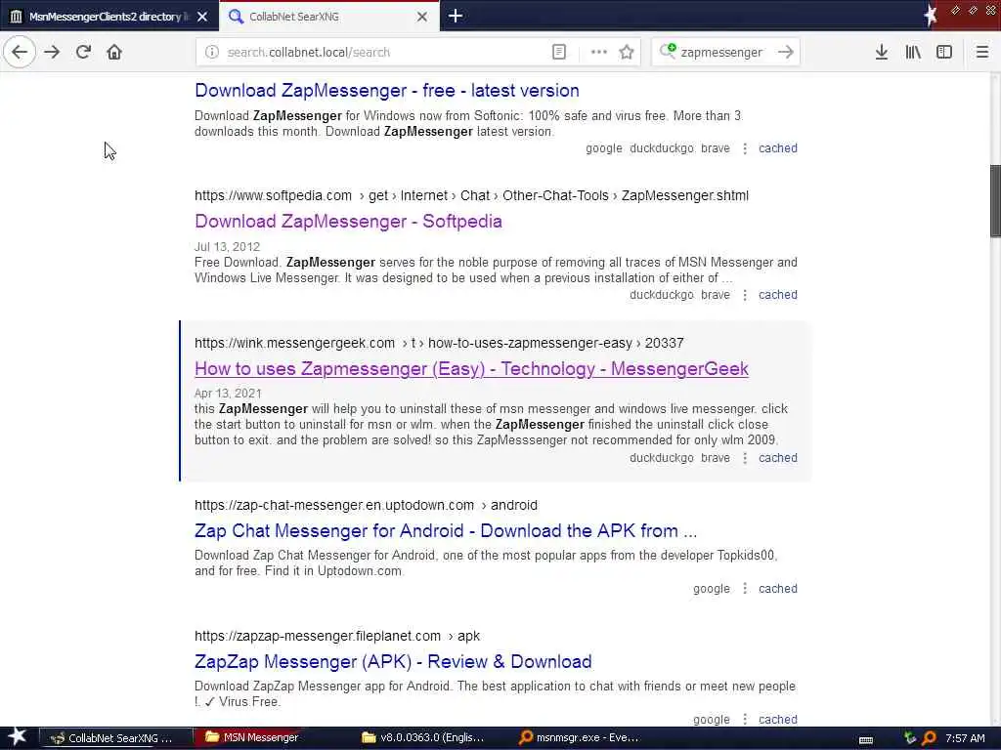The height and width of the screenshot is (750, 1001).
Task: View cached copy of Softpedia result
Action: tap(777, 295)
